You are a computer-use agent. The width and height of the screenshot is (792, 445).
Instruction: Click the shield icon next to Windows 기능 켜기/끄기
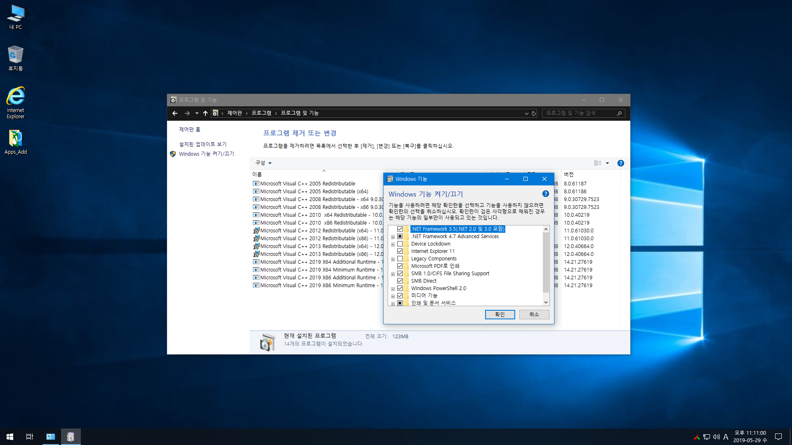point(173,154)
